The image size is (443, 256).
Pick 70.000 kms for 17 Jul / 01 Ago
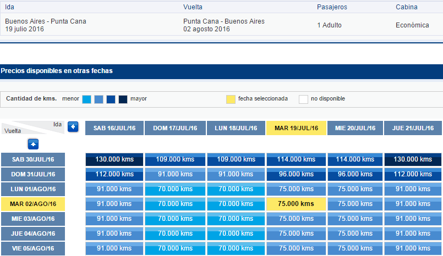175,189
